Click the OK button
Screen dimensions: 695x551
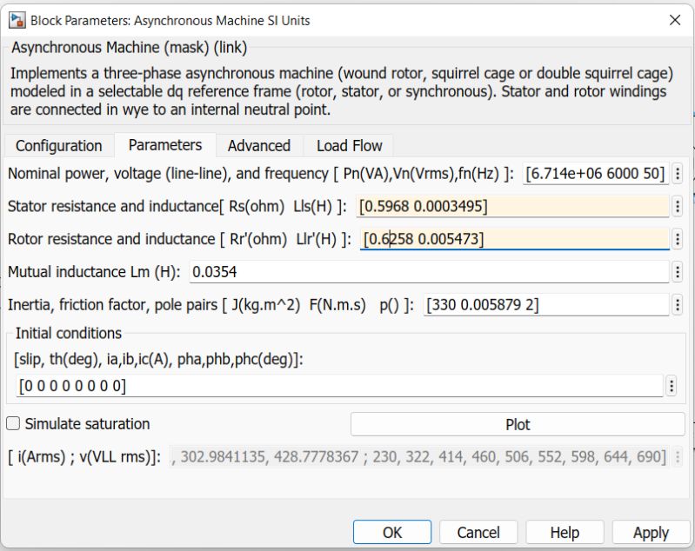pos(392,532)
